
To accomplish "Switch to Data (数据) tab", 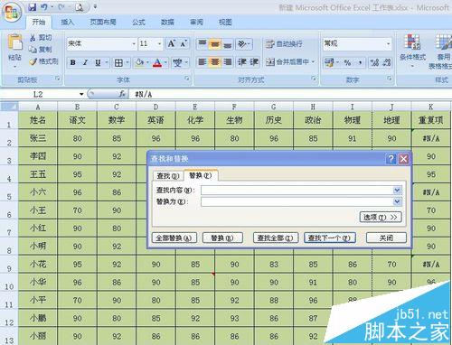I will point(167,22).
